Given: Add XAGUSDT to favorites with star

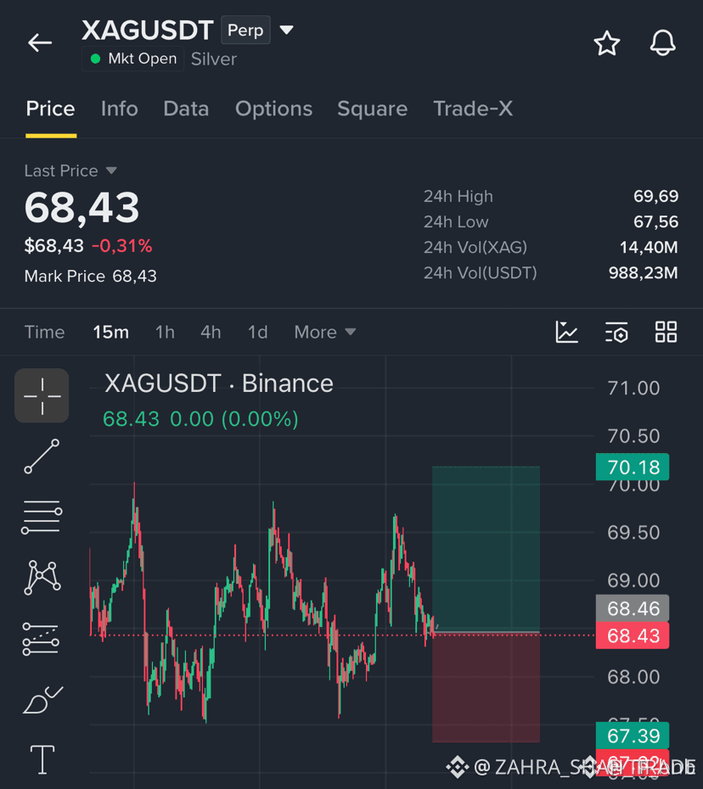Looking at the screenshot, I should coord(606,43).
